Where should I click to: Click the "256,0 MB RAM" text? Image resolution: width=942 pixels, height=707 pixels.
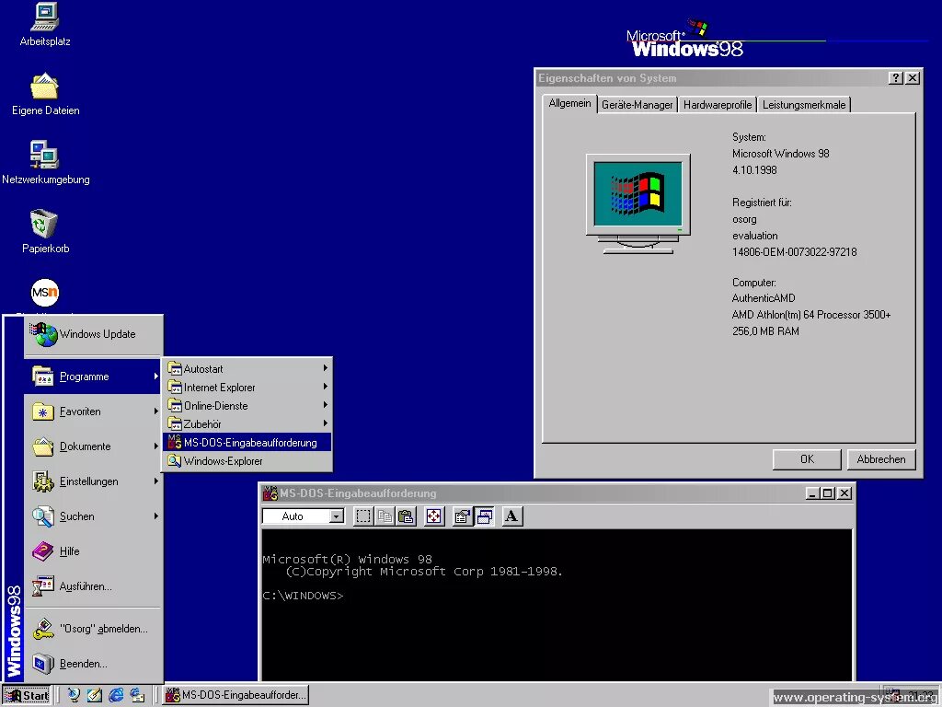[x=765, y=331]
